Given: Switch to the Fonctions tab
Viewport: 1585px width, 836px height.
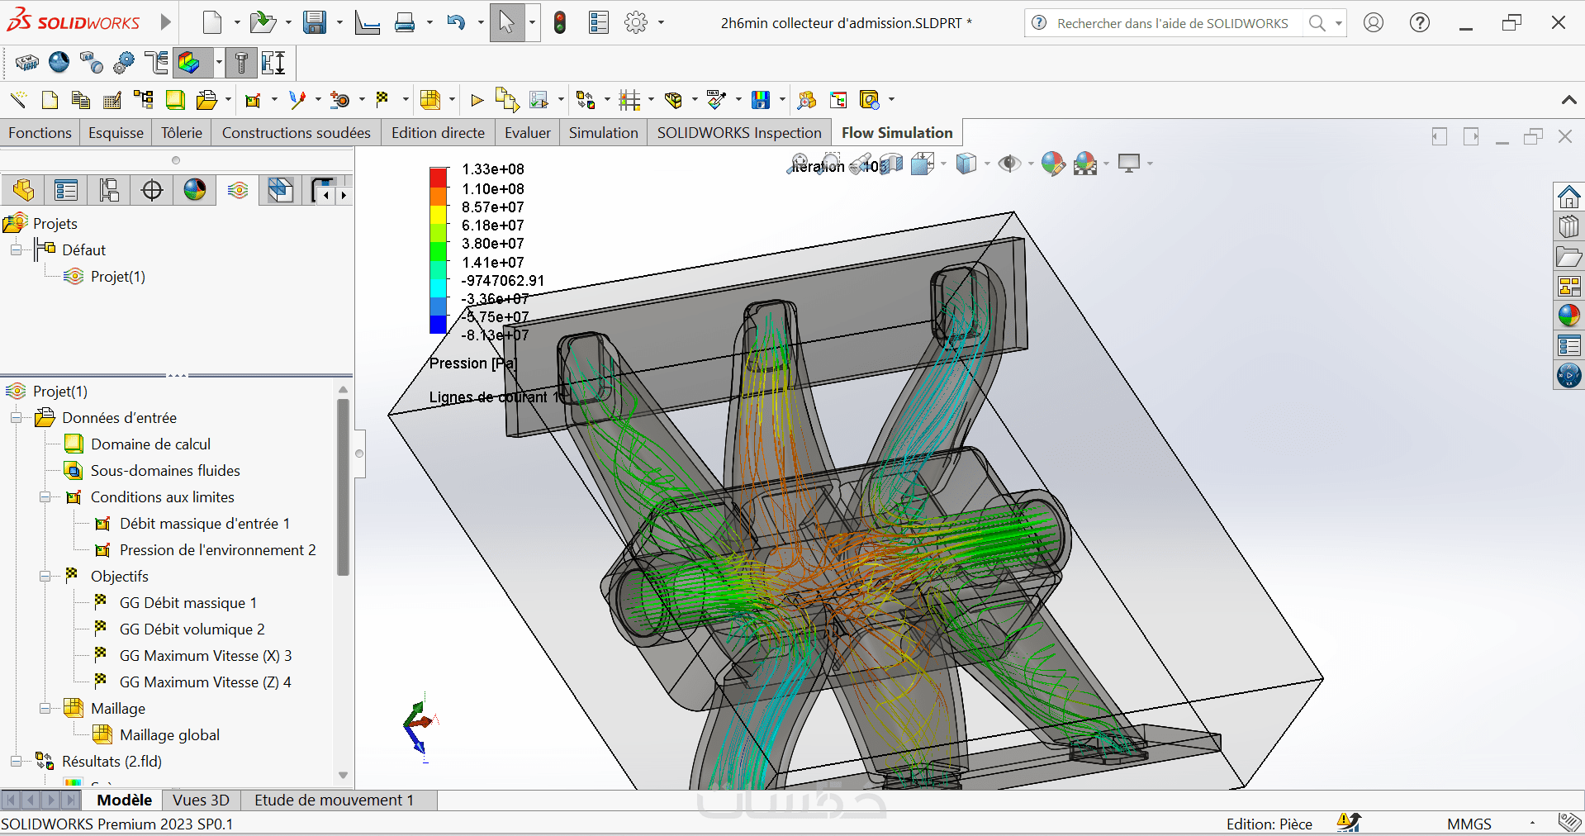Looking at the screenshot, I should click(x=40, y=133).
